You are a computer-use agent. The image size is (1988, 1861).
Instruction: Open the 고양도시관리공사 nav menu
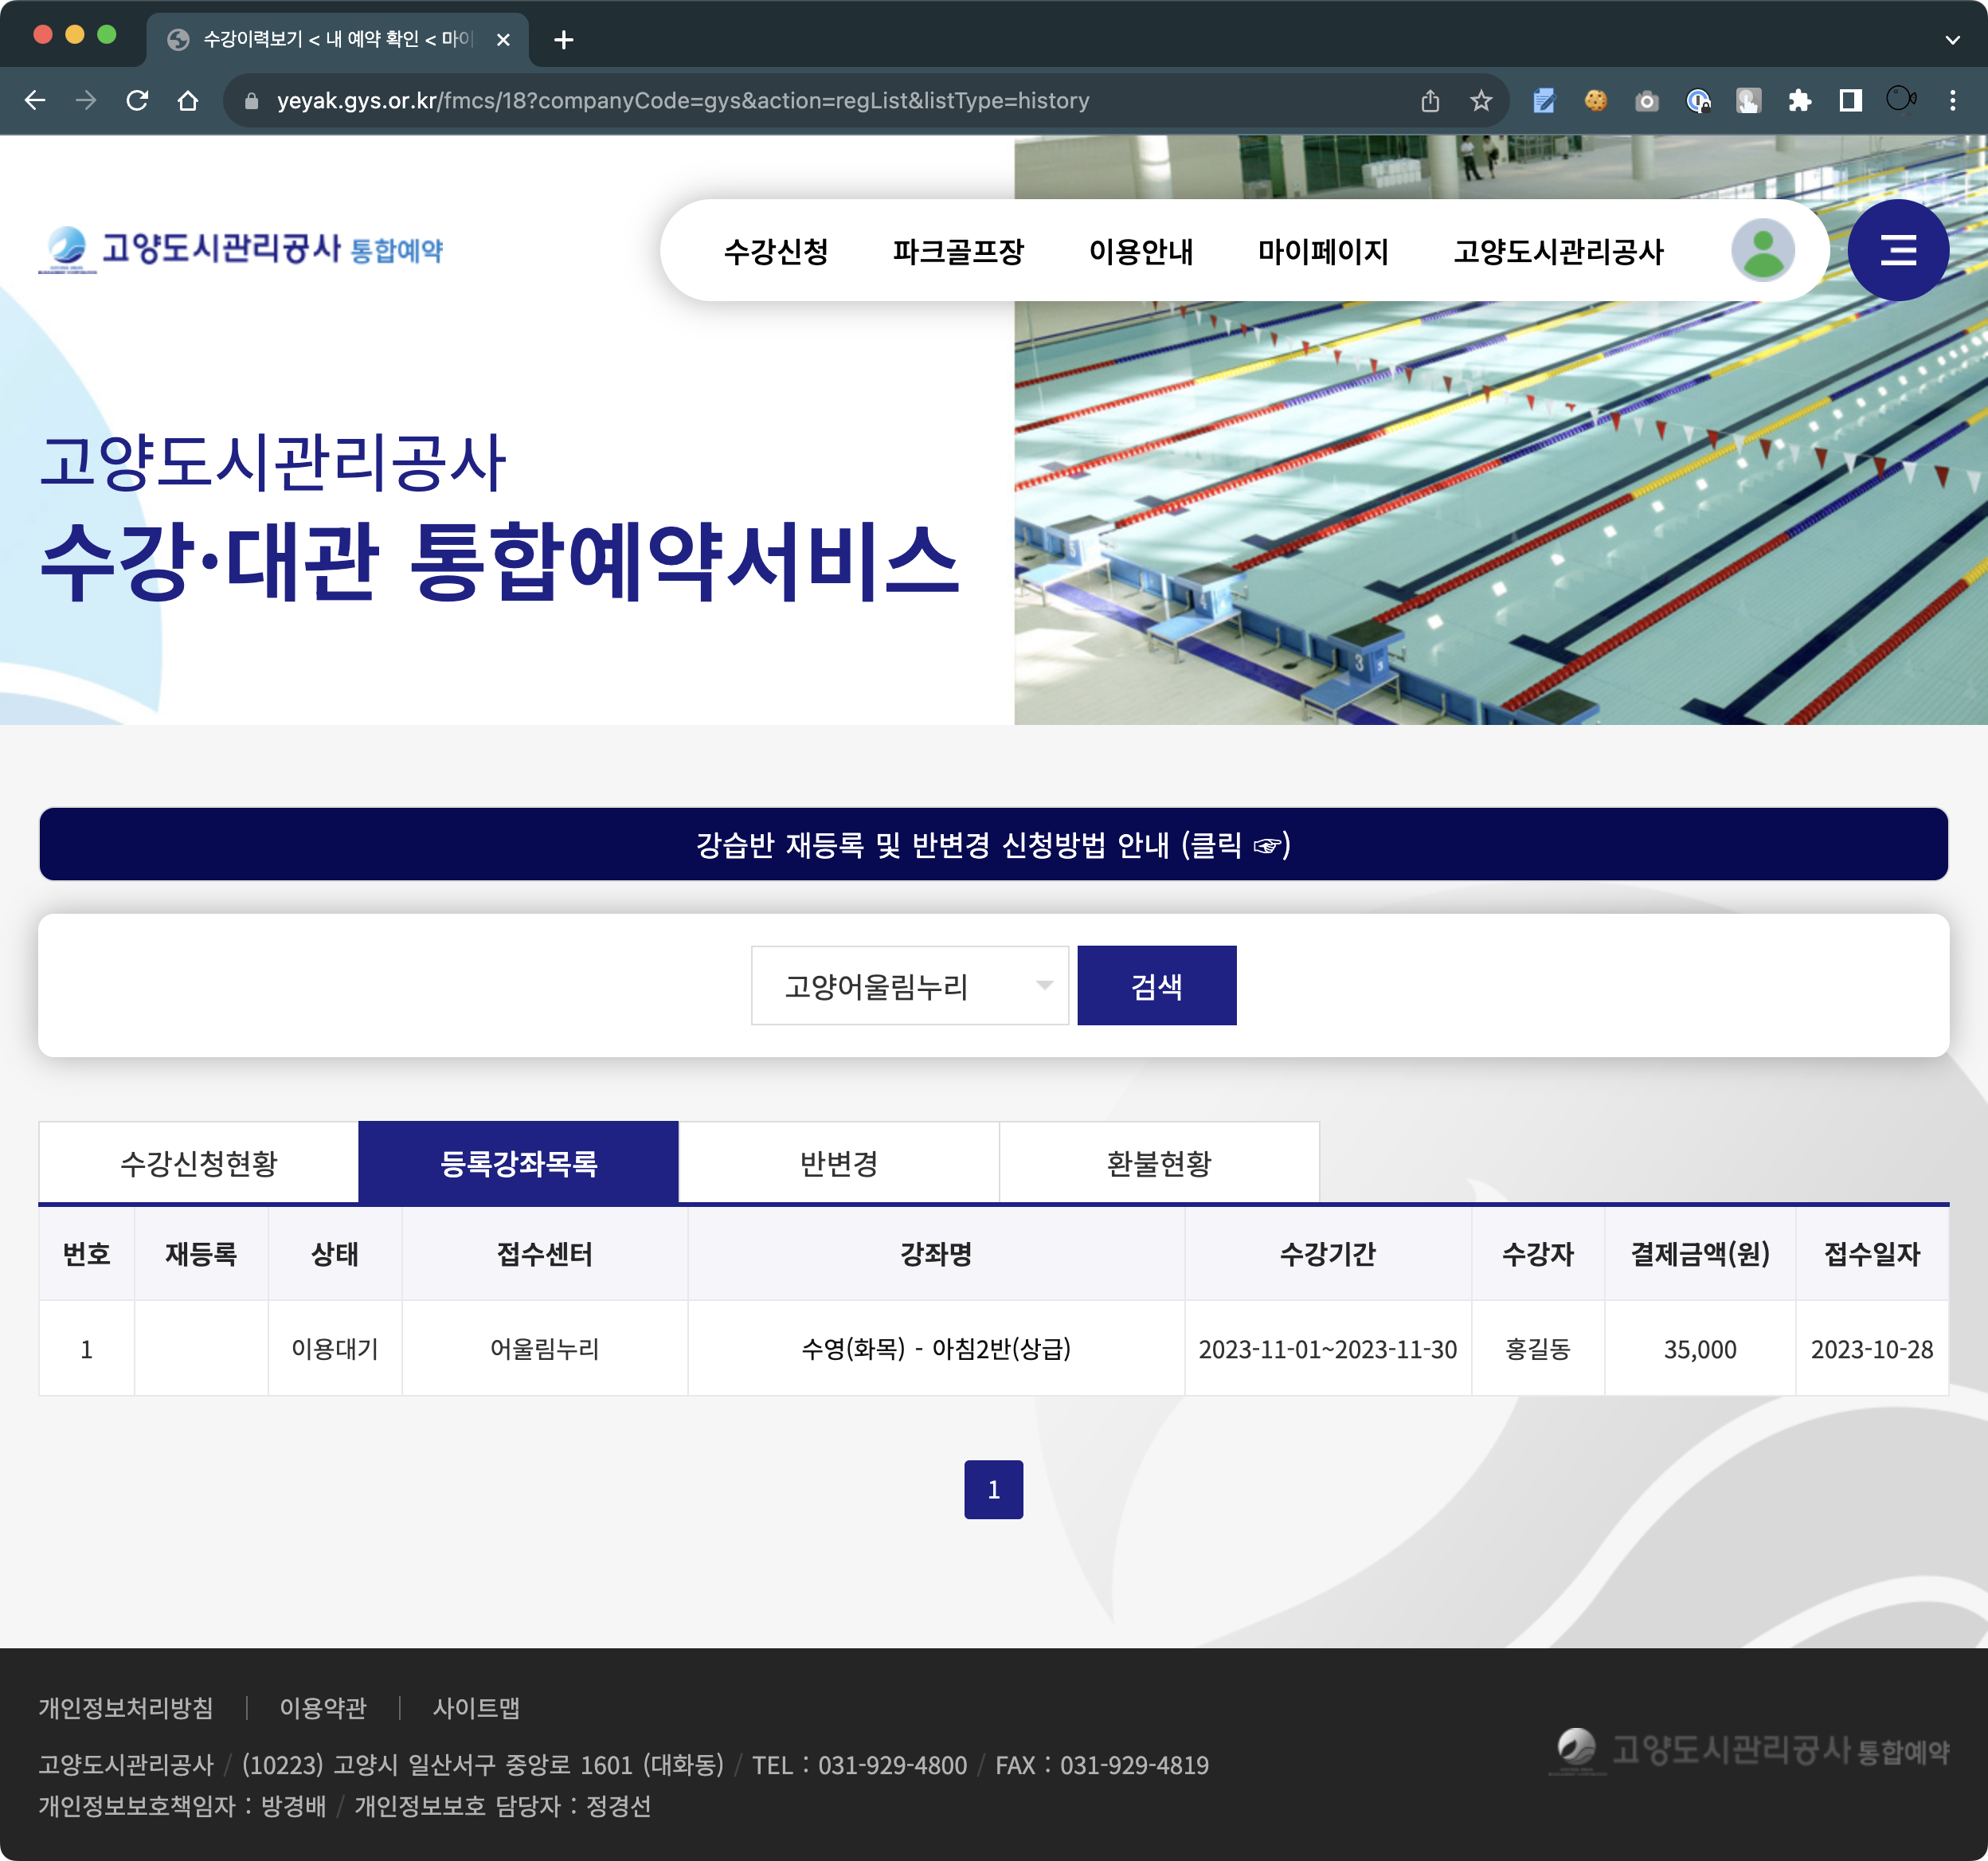click(1558, 251)
